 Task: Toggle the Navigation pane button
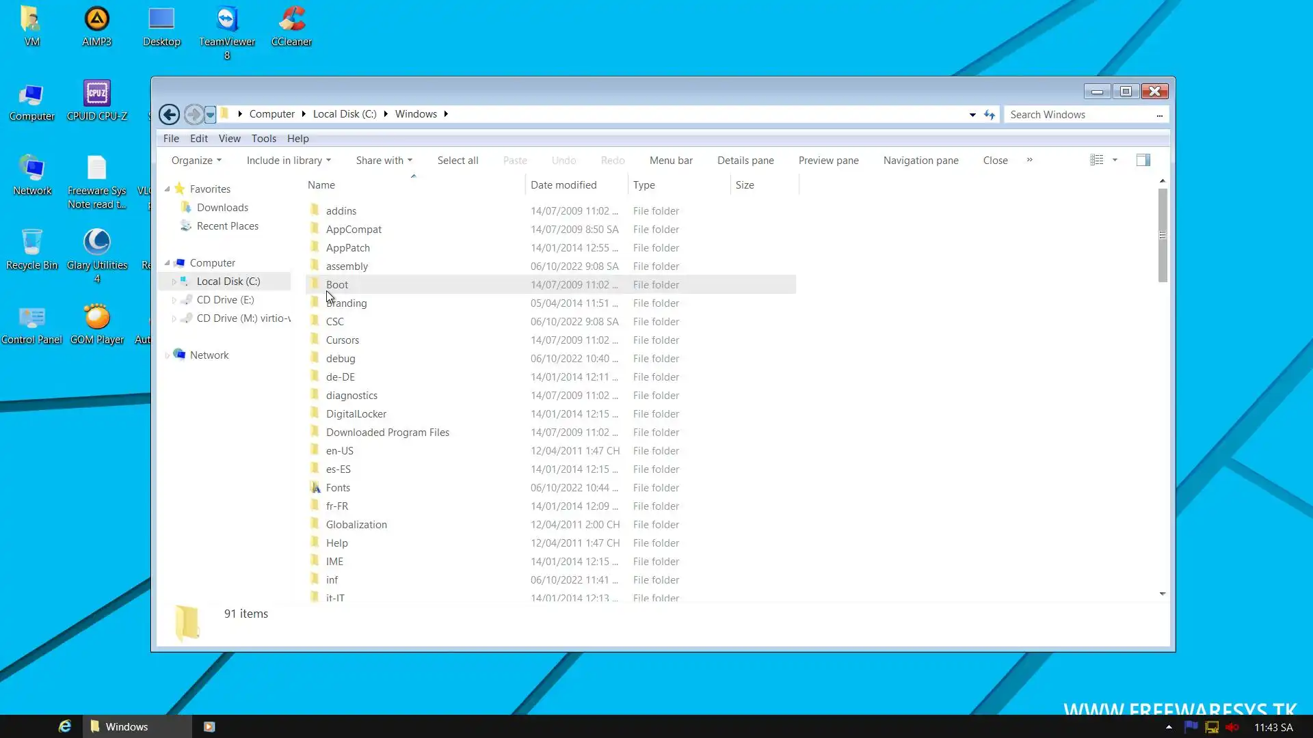click(x=920, y=161)
